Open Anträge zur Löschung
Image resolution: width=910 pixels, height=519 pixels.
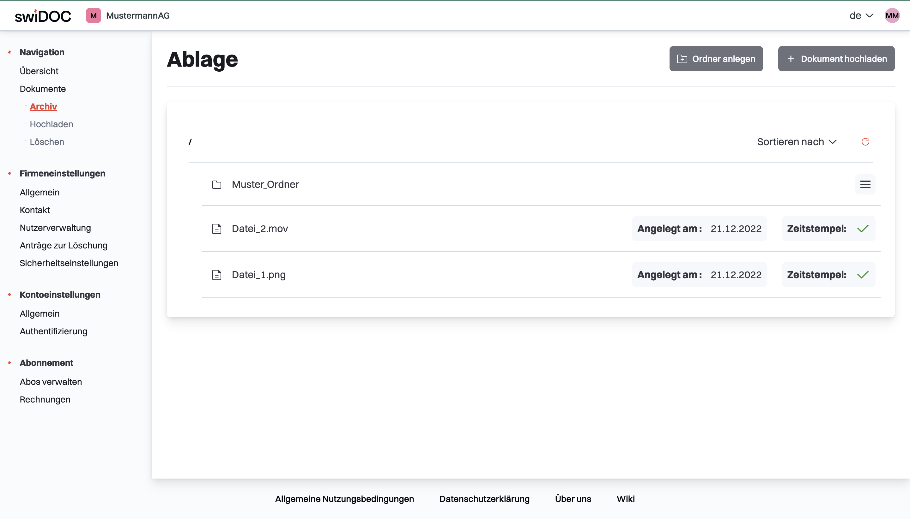[x=64, y=246]
